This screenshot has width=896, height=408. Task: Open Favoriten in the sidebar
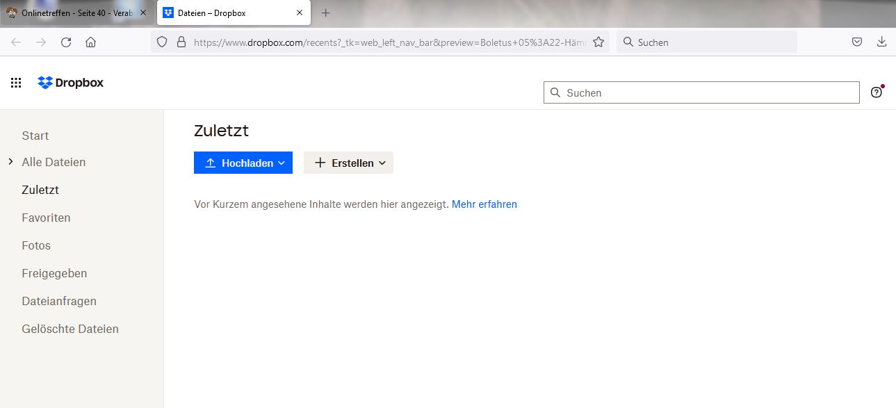pyautogui.click(x=46, y=218)
